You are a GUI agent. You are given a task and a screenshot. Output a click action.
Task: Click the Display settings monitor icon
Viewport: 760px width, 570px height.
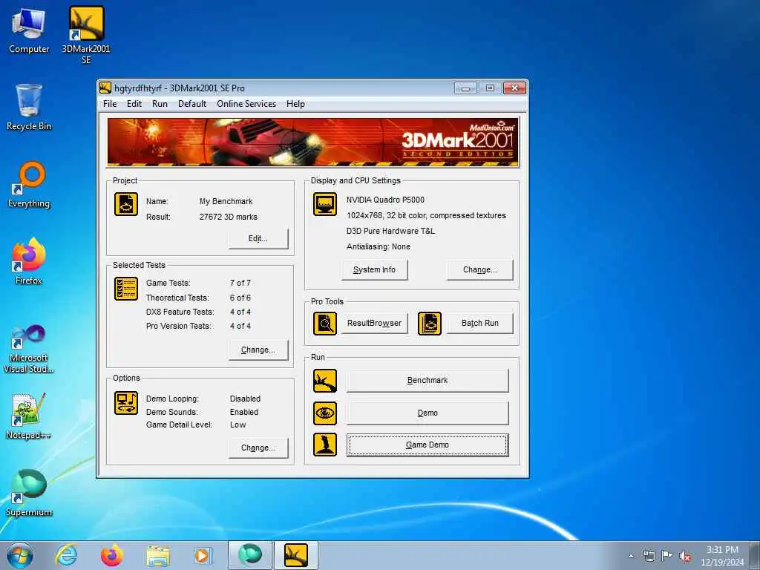[325, 204]
